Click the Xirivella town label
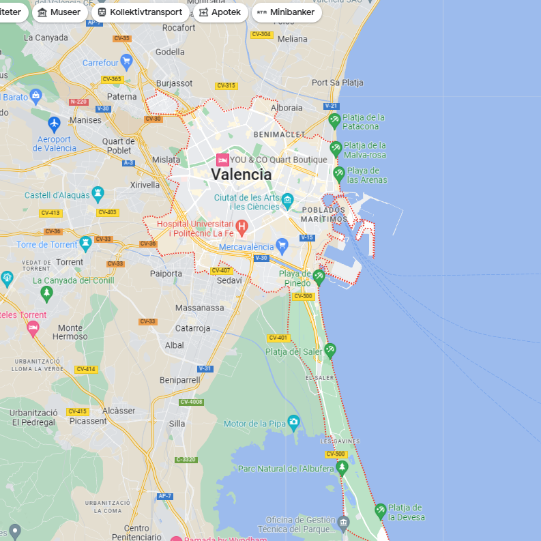541x541 pixels. 145,185
